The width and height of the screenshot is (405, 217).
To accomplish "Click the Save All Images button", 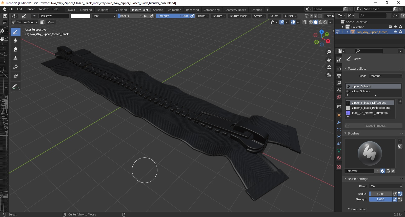I will point(373,126).
